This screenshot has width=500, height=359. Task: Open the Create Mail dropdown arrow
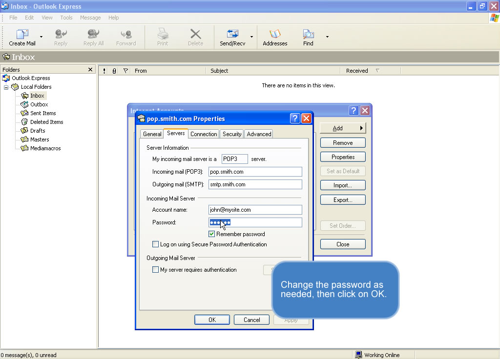[x=41, y=37]
